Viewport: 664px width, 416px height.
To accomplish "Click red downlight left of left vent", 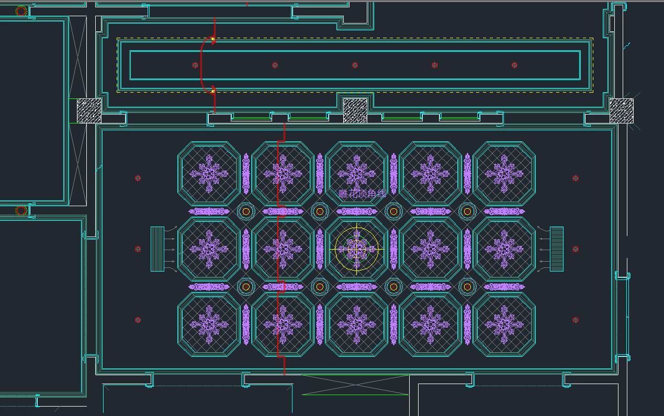I will pos(138,249).
